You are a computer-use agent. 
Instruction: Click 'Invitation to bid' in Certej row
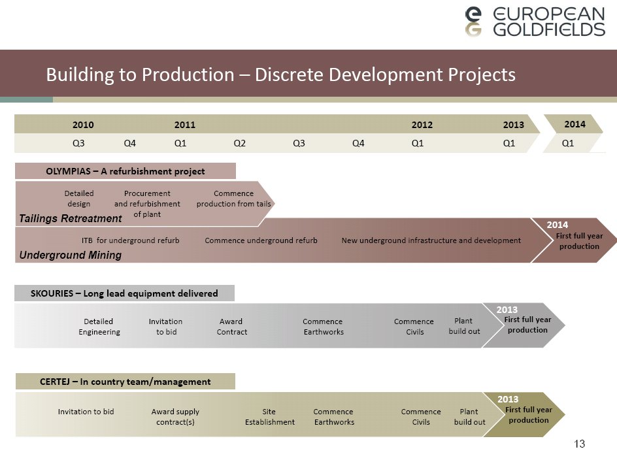pyautogui.click(x=86, y=412)
